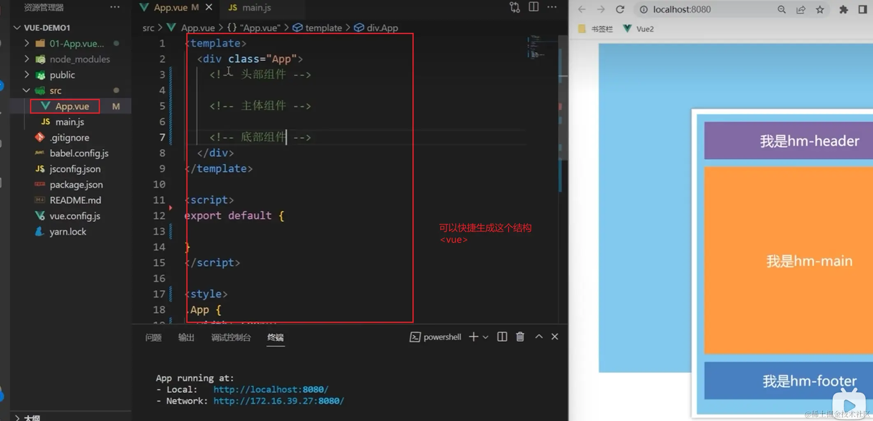Viewport: 873px width, 421px height.
Task: Click the 我是hm-header block in page
Action: (x=788, y=141)
